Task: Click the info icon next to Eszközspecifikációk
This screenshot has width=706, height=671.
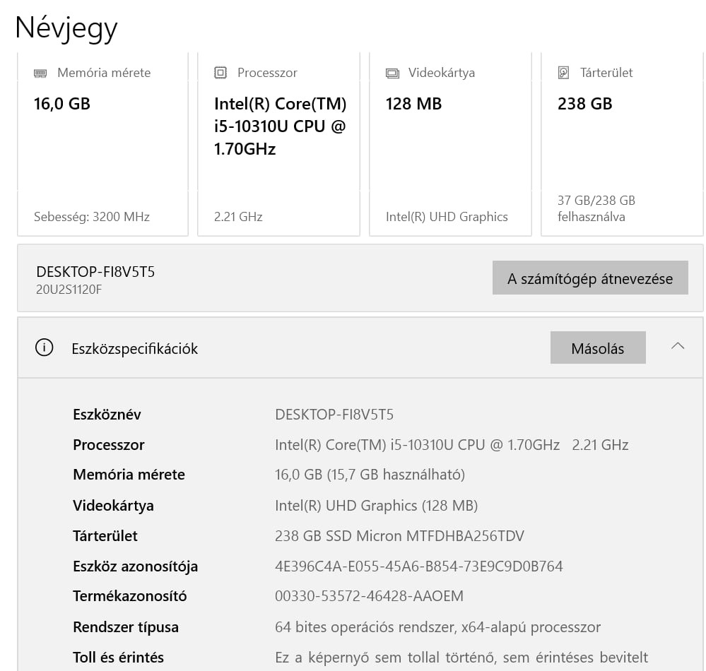Action: [x=44, y=348]
